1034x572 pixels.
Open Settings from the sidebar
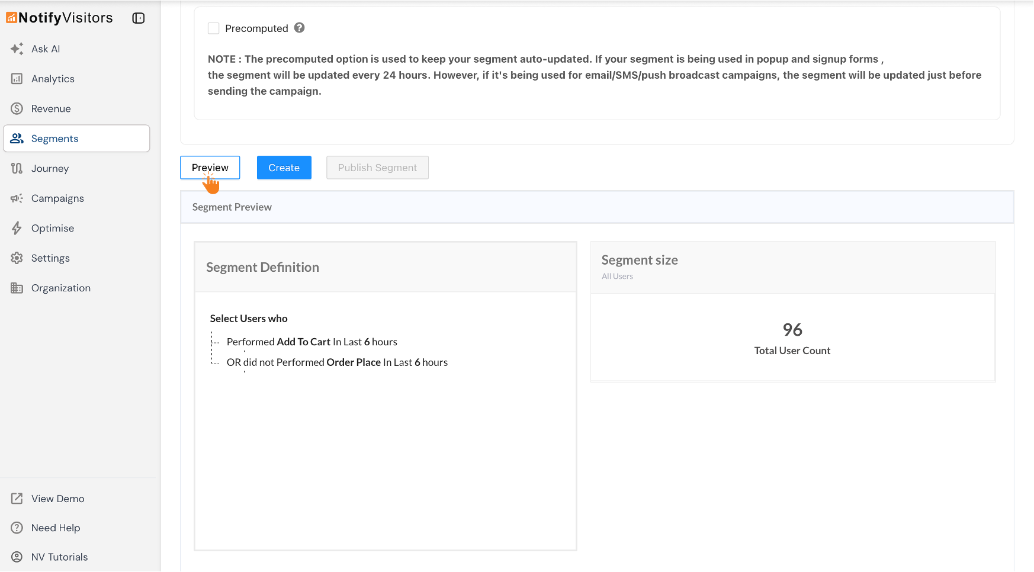[50, 258]
